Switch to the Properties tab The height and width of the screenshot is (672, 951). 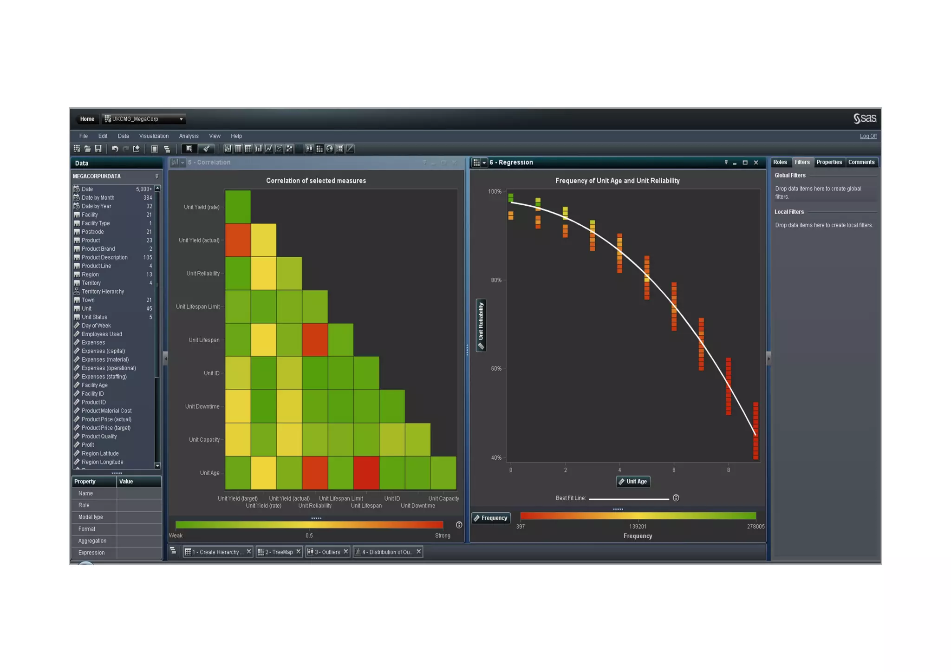(x=829, y=162)
